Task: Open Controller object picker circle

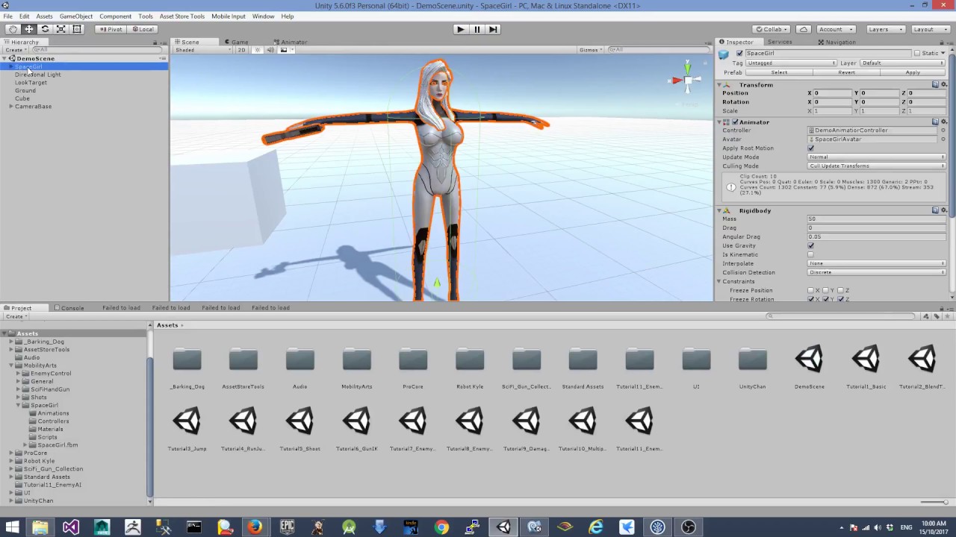Action: (x=943, y=131)
